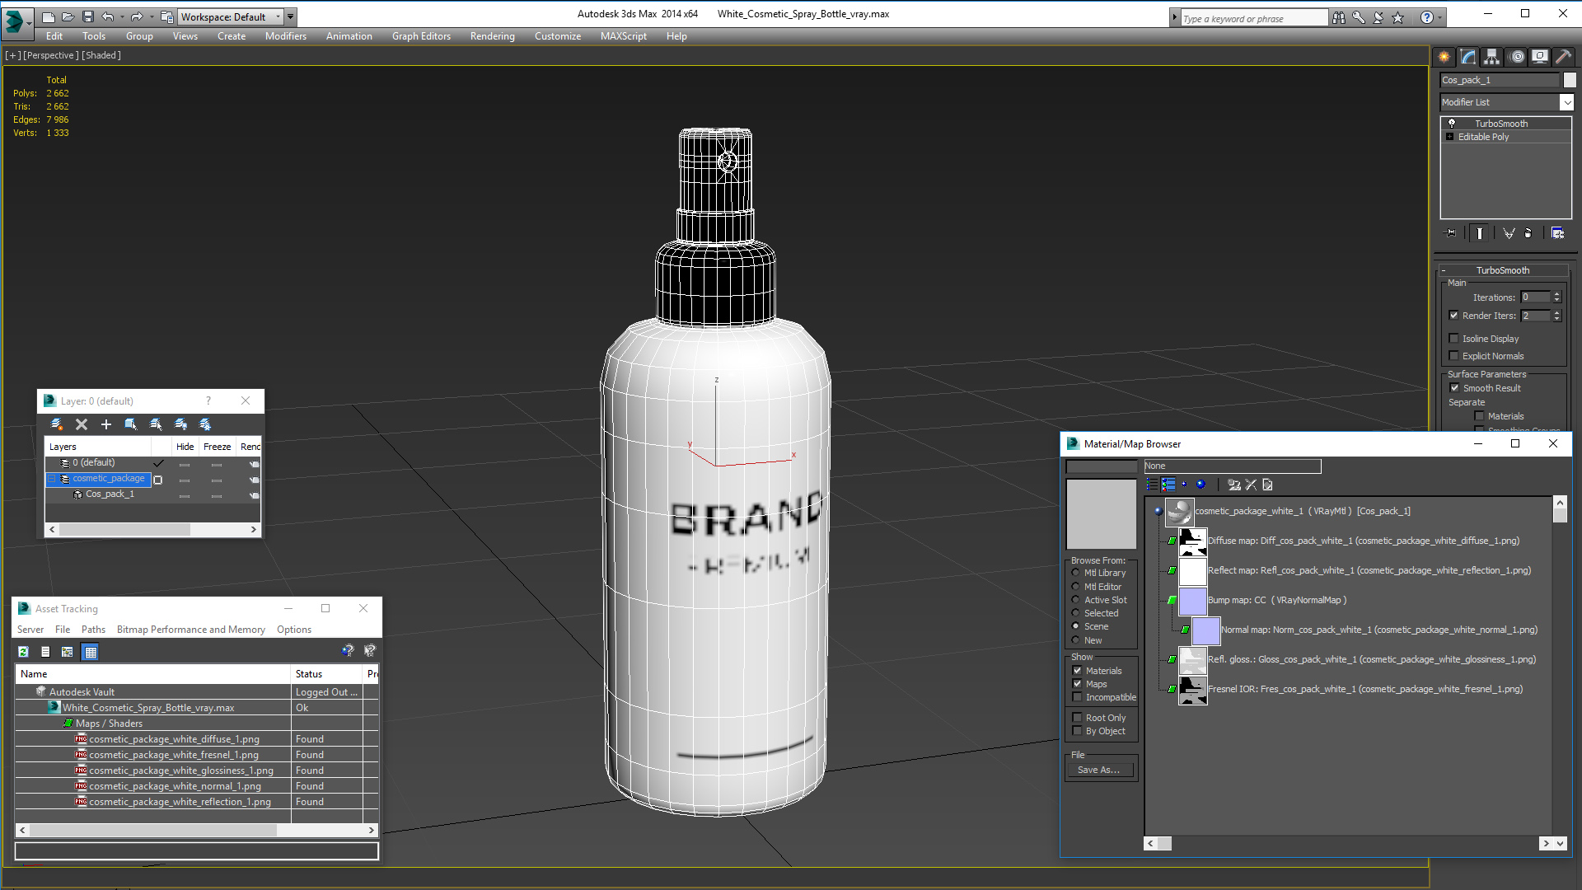1582x890 pixels.
Task: Select Mtl Library radio button
Action: coord(1075,573)
